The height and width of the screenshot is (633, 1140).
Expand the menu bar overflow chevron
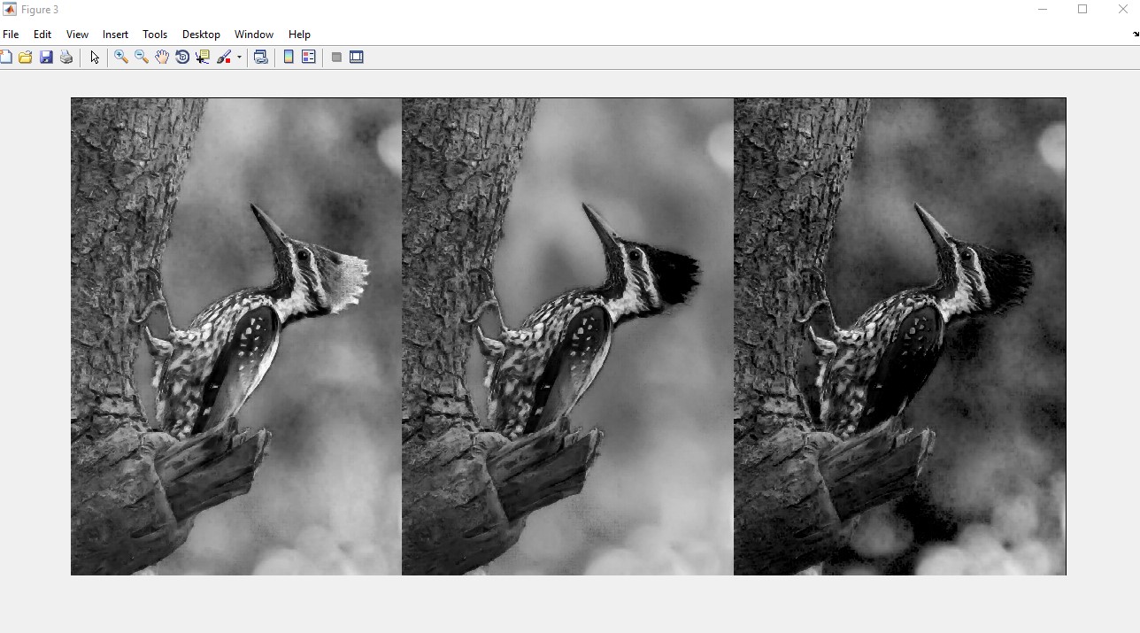[x=1134, y=35]
